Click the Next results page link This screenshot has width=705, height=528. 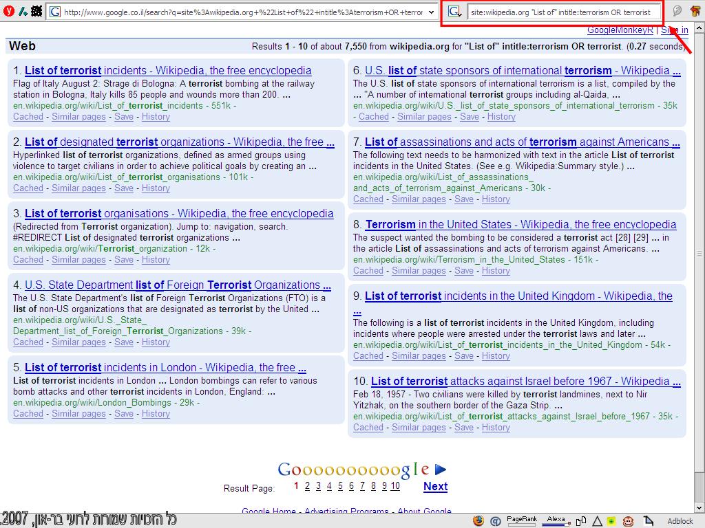[x=435, y=486]
